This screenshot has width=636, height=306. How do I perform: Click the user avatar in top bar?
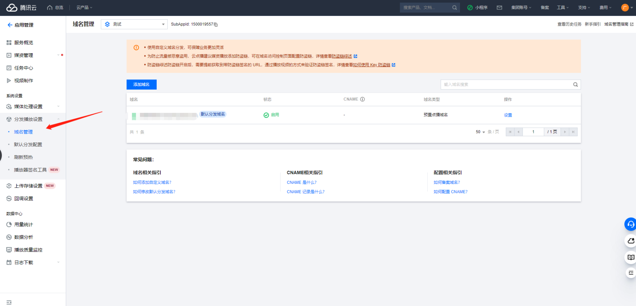(x=625, y=8)
